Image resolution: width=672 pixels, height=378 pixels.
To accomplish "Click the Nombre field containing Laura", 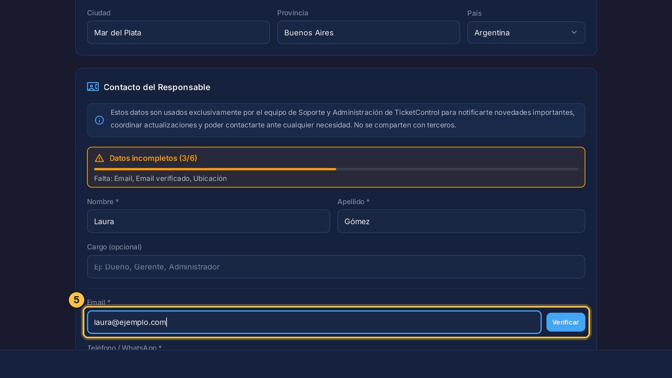I will click(x=208, y=221).
